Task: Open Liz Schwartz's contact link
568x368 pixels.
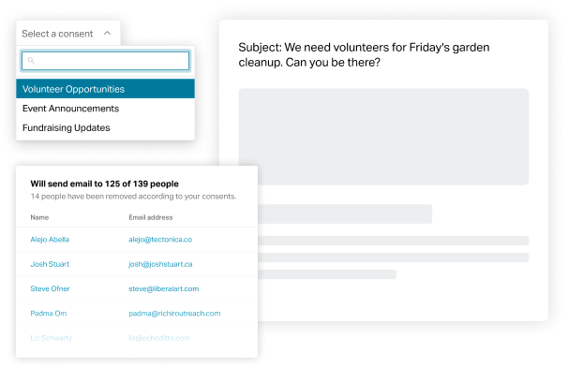Action: click(x=51, y=338)
